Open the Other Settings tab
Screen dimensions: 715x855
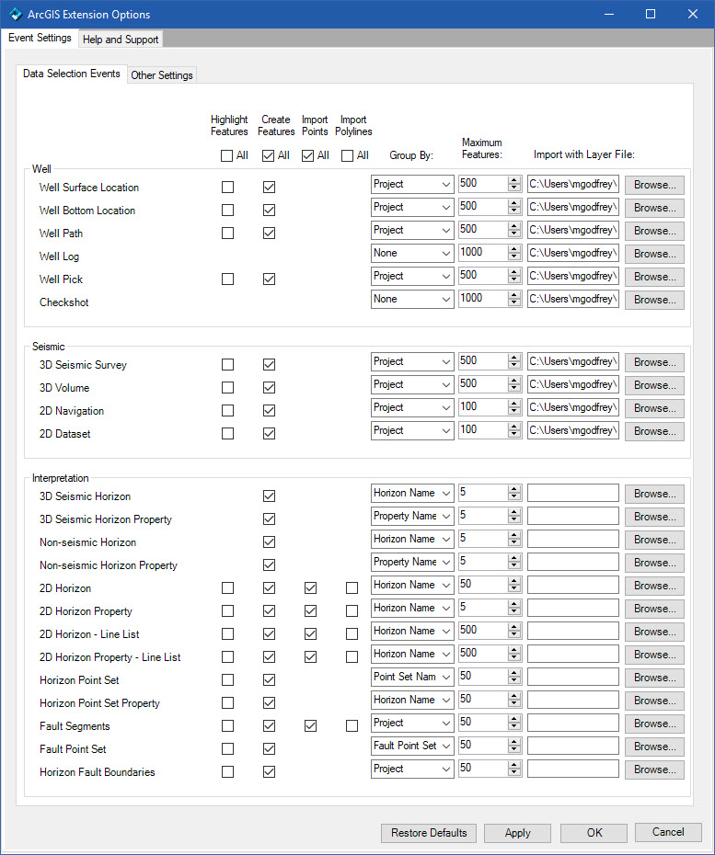click(162, 75)
